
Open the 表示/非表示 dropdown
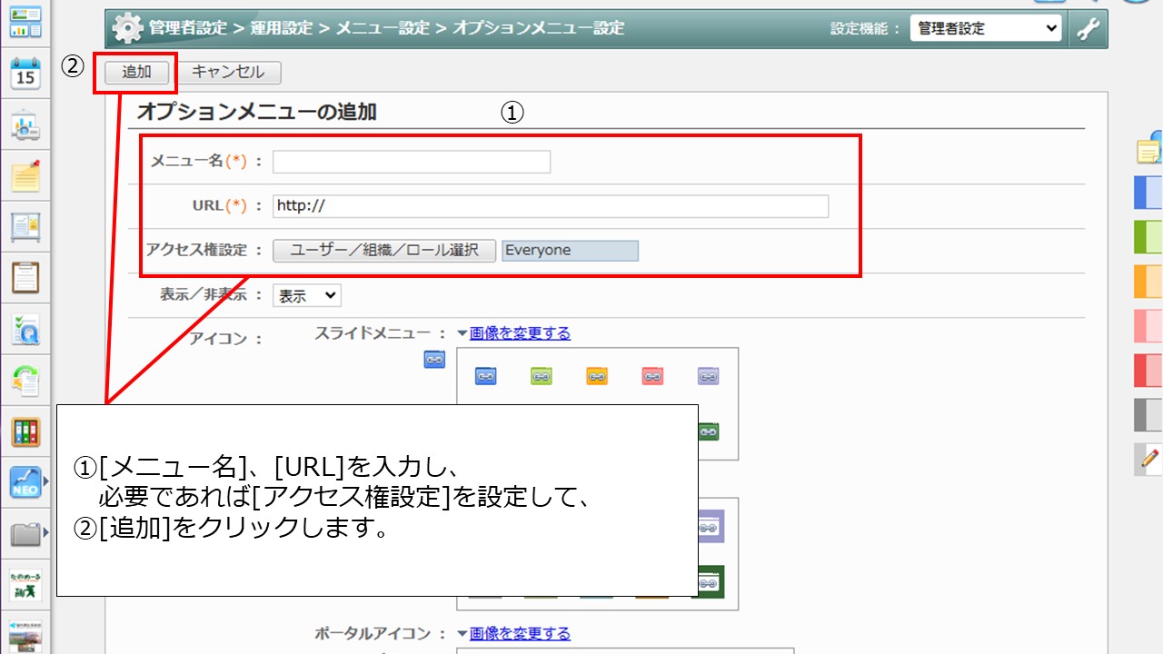pyautogui.click(x=306, y=295)
